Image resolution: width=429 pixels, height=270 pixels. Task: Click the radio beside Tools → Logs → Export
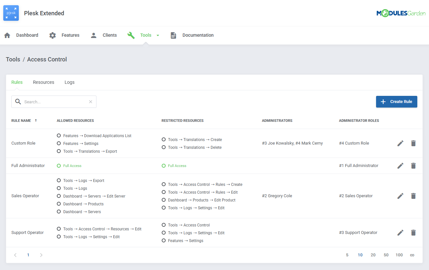[x=58, y=180]
